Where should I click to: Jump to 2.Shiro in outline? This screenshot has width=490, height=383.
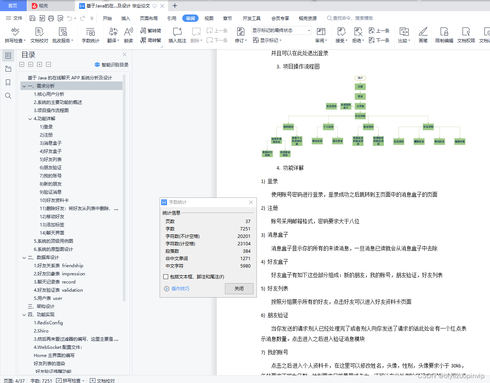pos(41,331)
